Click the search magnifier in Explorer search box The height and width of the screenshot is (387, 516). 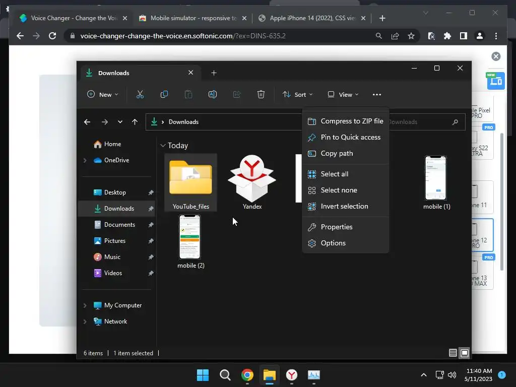click(455, 122)
